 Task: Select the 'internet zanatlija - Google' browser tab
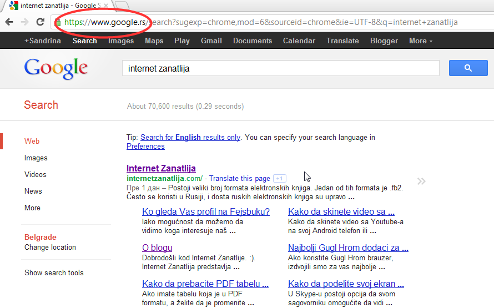click(58, 6)
